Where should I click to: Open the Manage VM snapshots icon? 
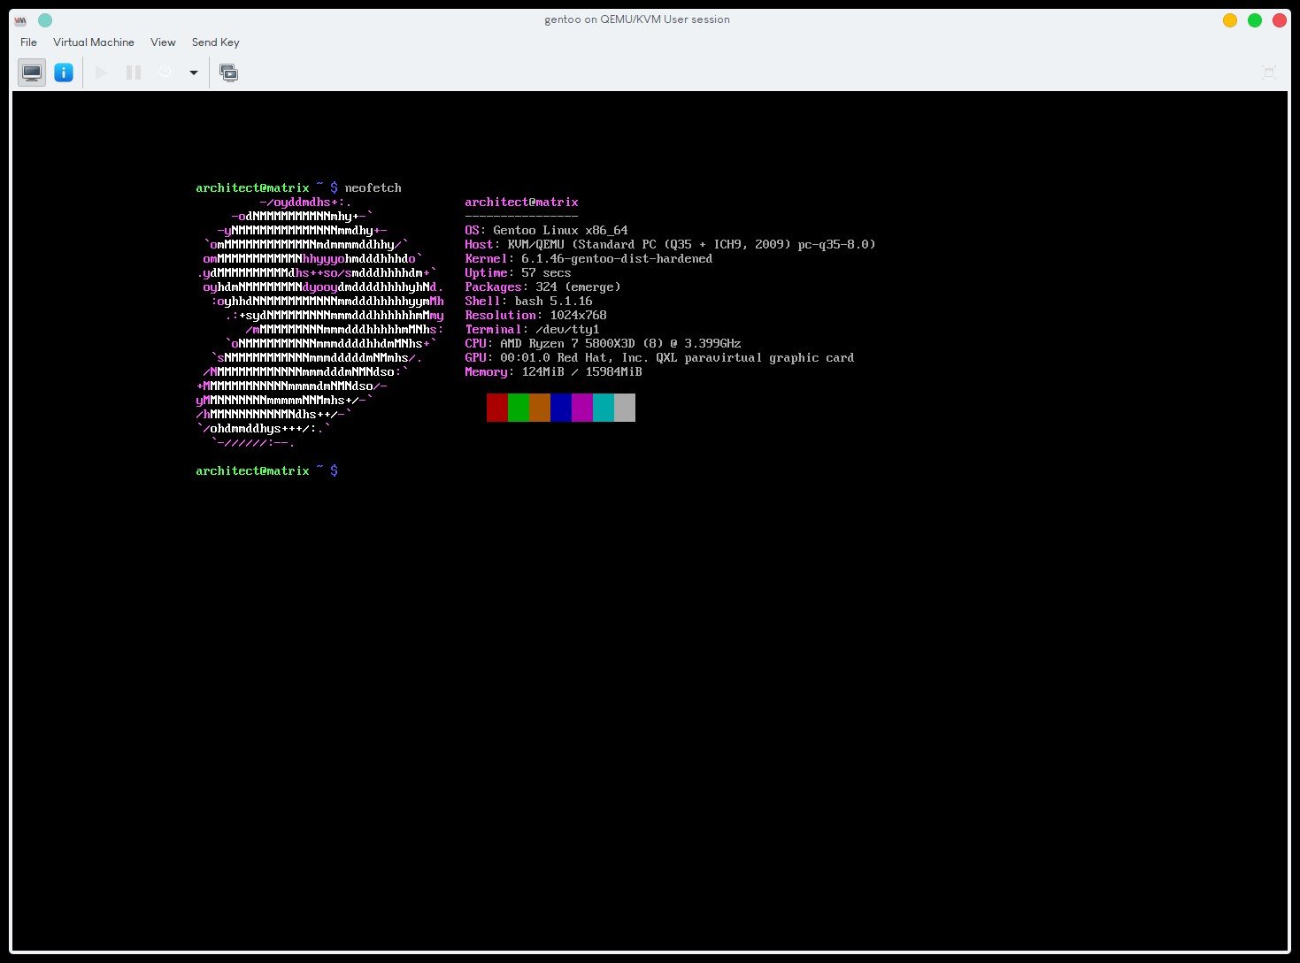228,73
